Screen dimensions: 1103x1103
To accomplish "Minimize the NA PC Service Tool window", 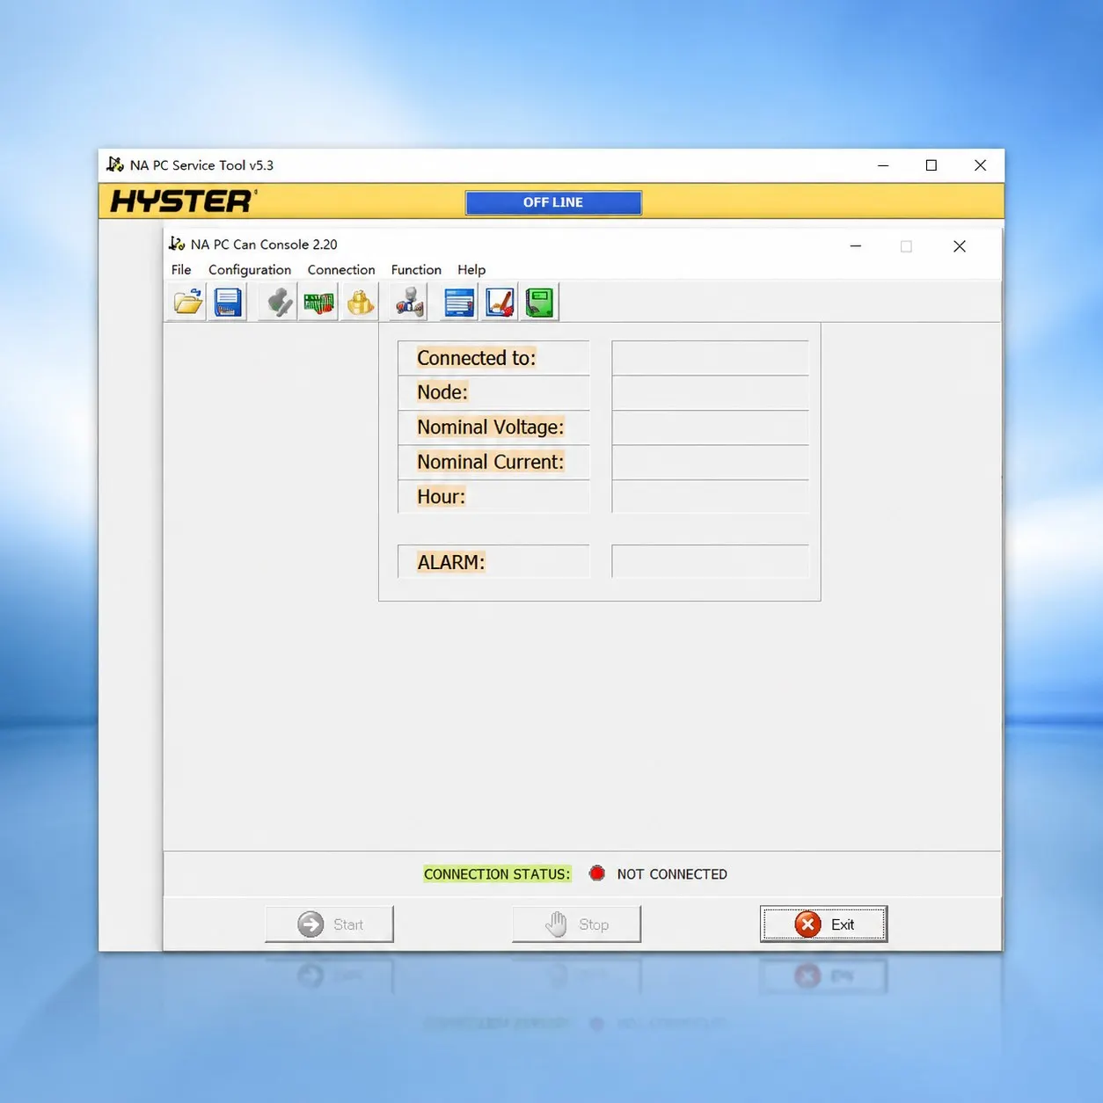I will 883,165.
